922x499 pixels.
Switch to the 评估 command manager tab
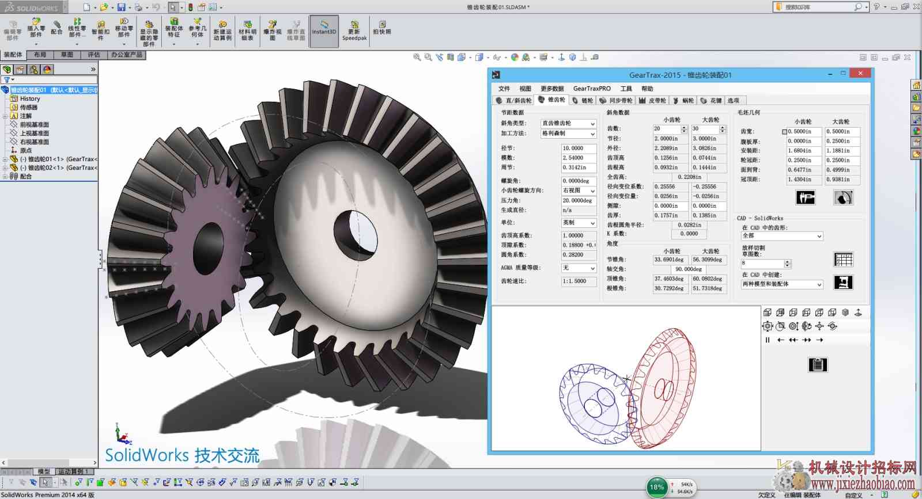click(x=94, y=55)
